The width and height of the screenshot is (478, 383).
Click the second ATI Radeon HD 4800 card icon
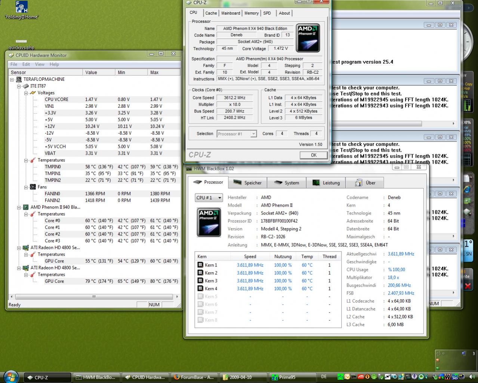[26, 268]
